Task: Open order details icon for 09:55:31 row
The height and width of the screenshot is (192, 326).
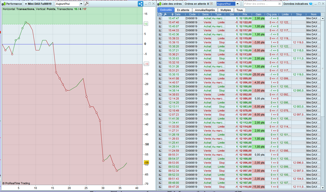Action: [160, 155]
